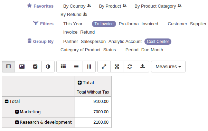This screenshot has height=131, width=208.
Task: Enable the Refund filter
Action: pyautogui.click(x=87, y=32)
